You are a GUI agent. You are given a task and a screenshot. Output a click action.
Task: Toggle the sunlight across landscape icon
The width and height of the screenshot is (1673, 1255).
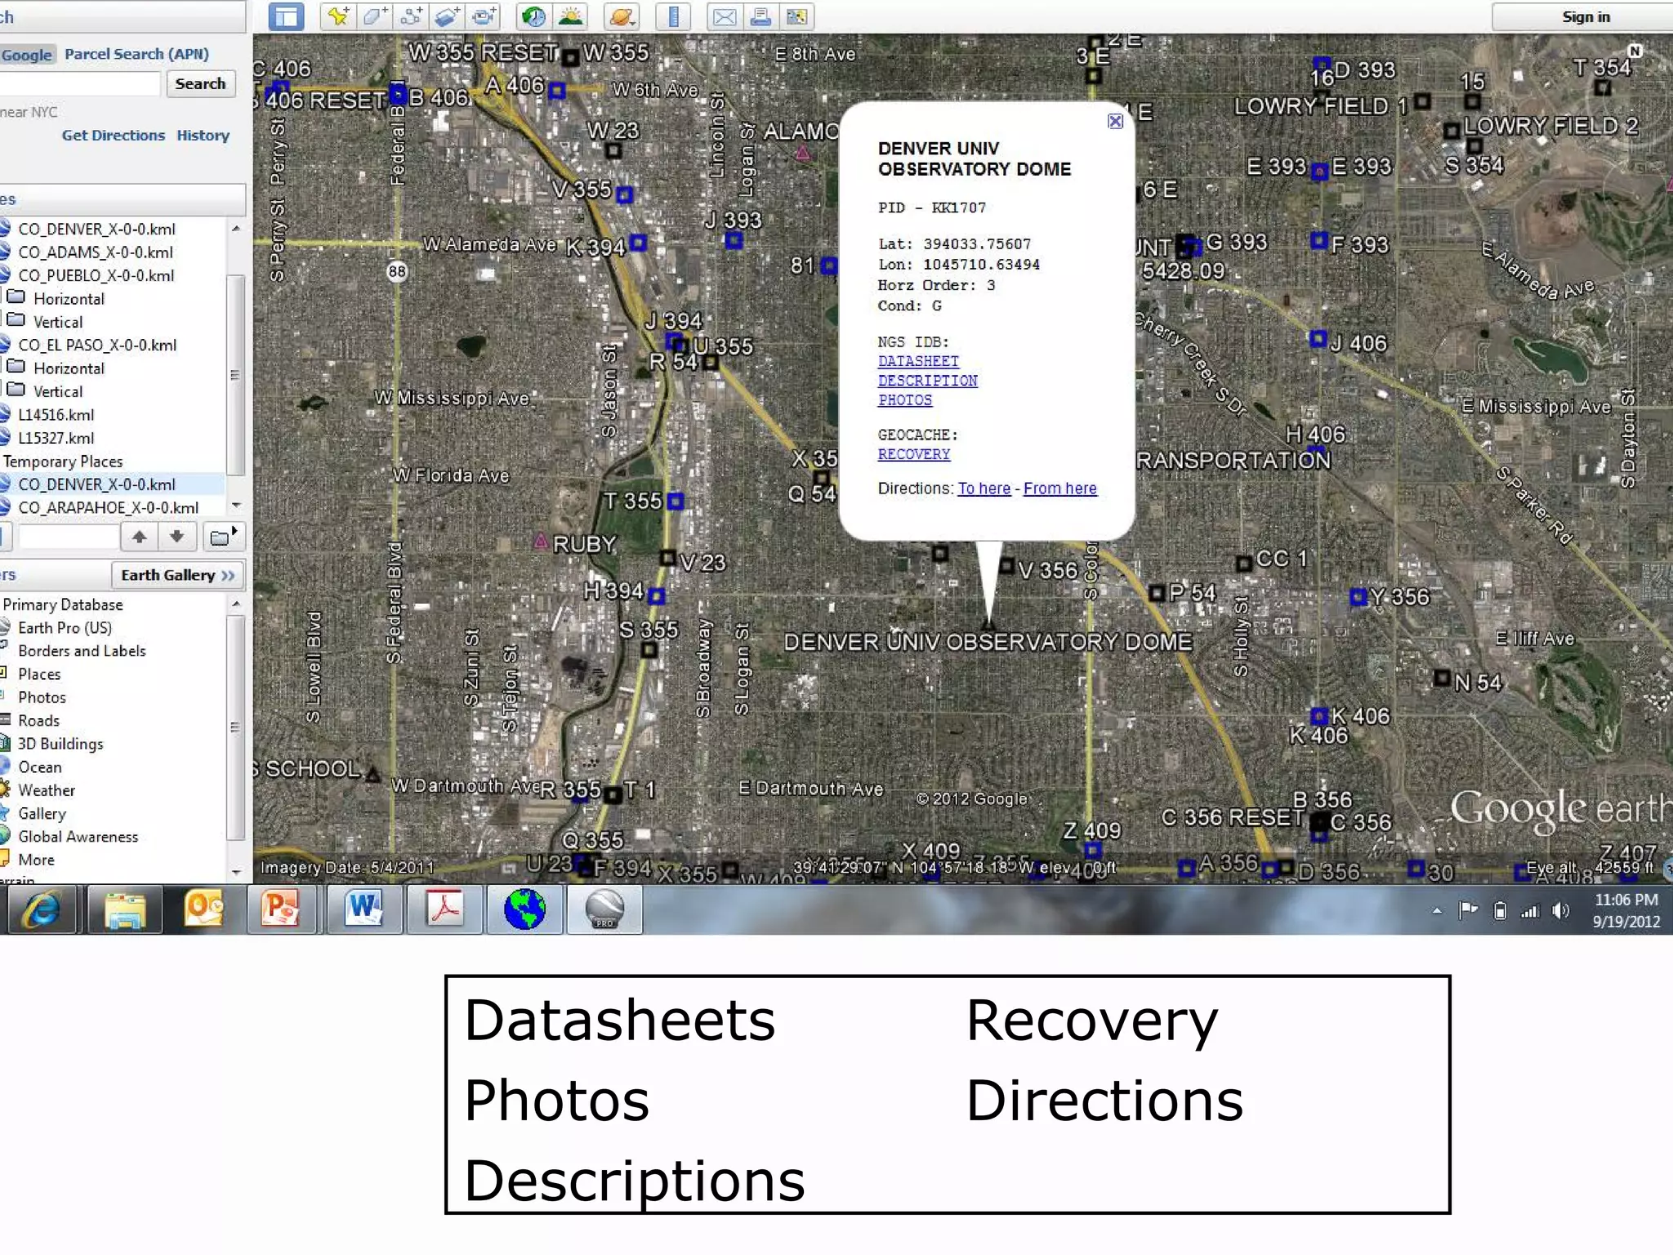[571, 16]
